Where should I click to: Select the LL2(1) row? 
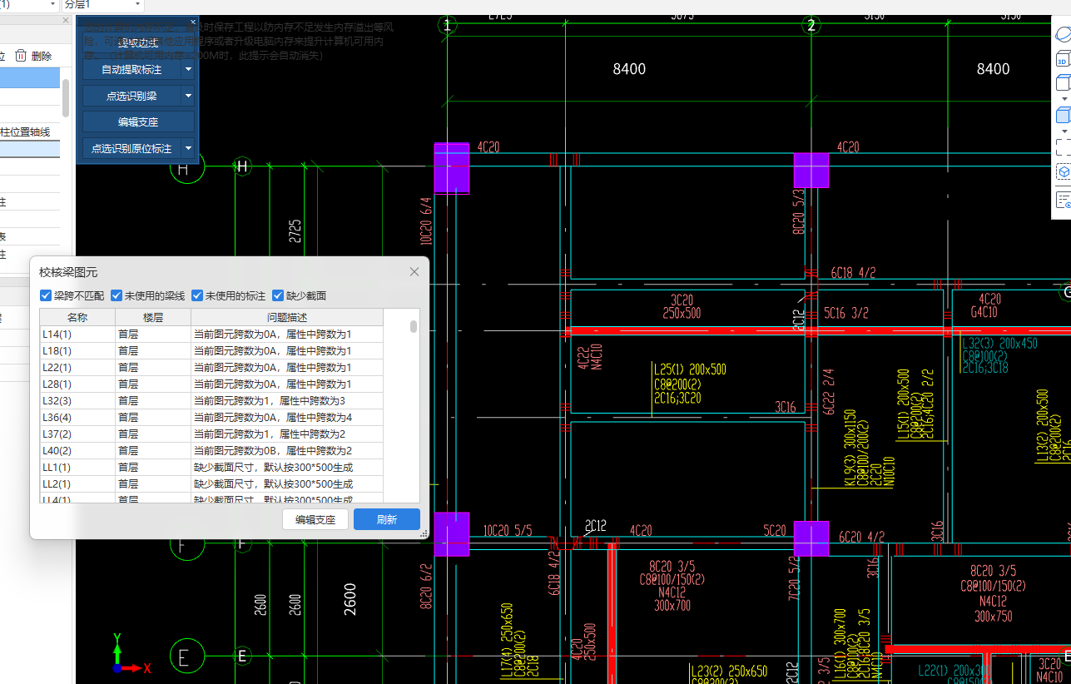point(211,483)
